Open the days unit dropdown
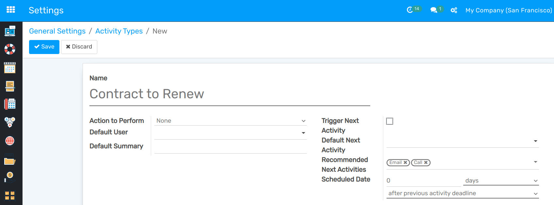Viewport: 554px width, 205px height. 501,181
